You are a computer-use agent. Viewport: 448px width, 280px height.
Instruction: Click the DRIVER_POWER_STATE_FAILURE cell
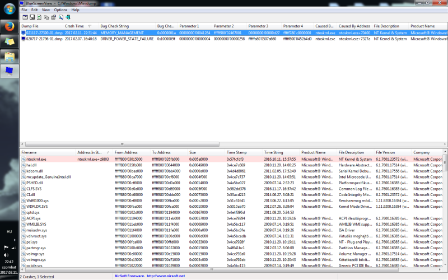point(127,39)
